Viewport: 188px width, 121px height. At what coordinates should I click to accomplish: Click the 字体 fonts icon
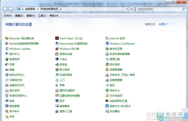click(x=7, y=116)
